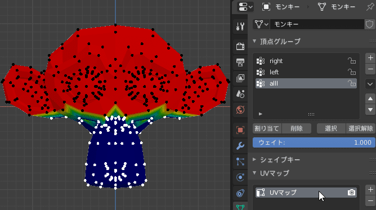Open the Physics properties tab
The width and height of the screenshot is (376, 210).
click(x=240, y=177)
